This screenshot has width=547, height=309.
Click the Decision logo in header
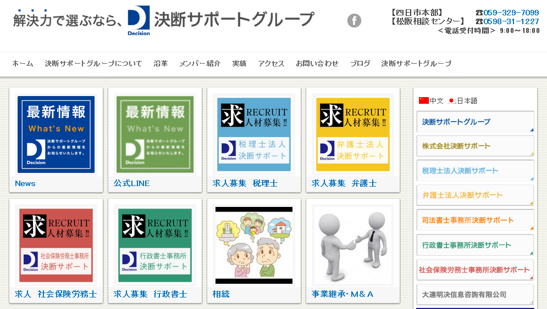(139, 21)
